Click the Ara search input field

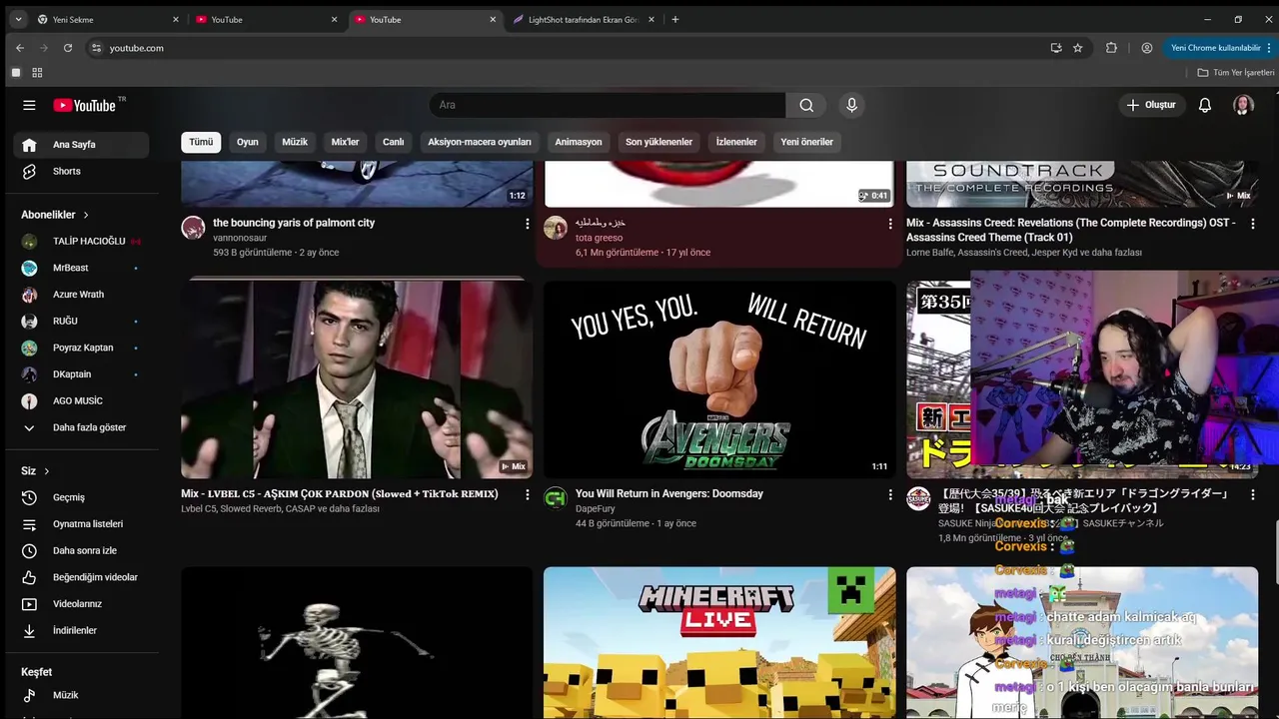click(x=608, y=105)
